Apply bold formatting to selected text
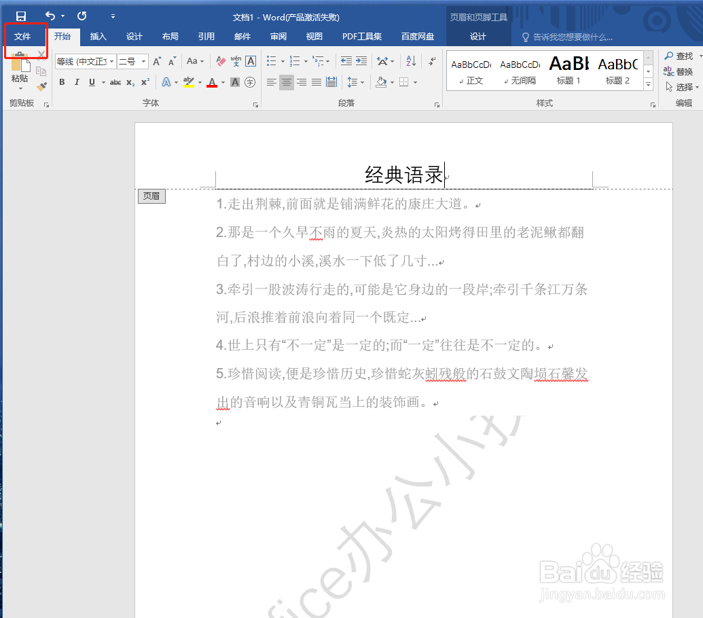The image size is (703, 618). [61, 82]
